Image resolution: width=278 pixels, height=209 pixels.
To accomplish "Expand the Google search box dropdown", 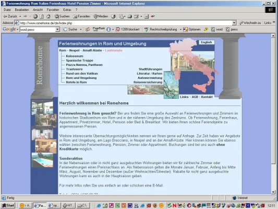I will pos(57,29).
